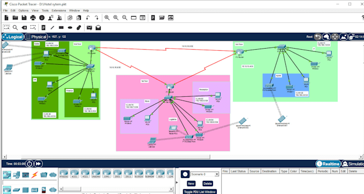
Task: Add a simple PDU envelope
Action: [x=89, y=28]
